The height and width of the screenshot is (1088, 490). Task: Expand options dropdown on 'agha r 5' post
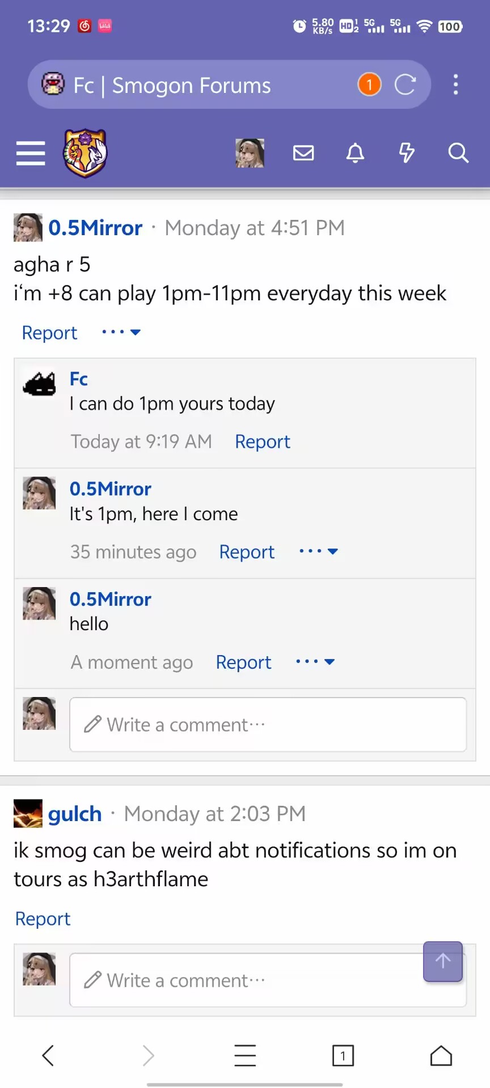(121, 332)
